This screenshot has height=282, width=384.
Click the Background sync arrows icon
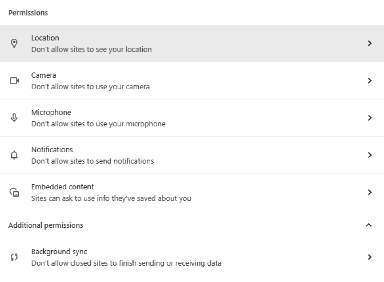14,257
